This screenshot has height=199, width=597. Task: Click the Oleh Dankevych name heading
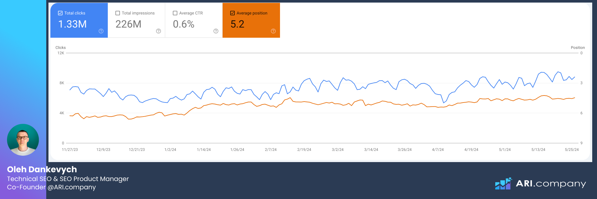[x=42, y=169]
